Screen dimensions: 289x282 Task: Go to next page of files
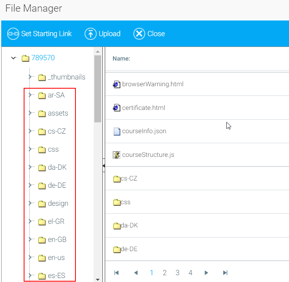206,273
